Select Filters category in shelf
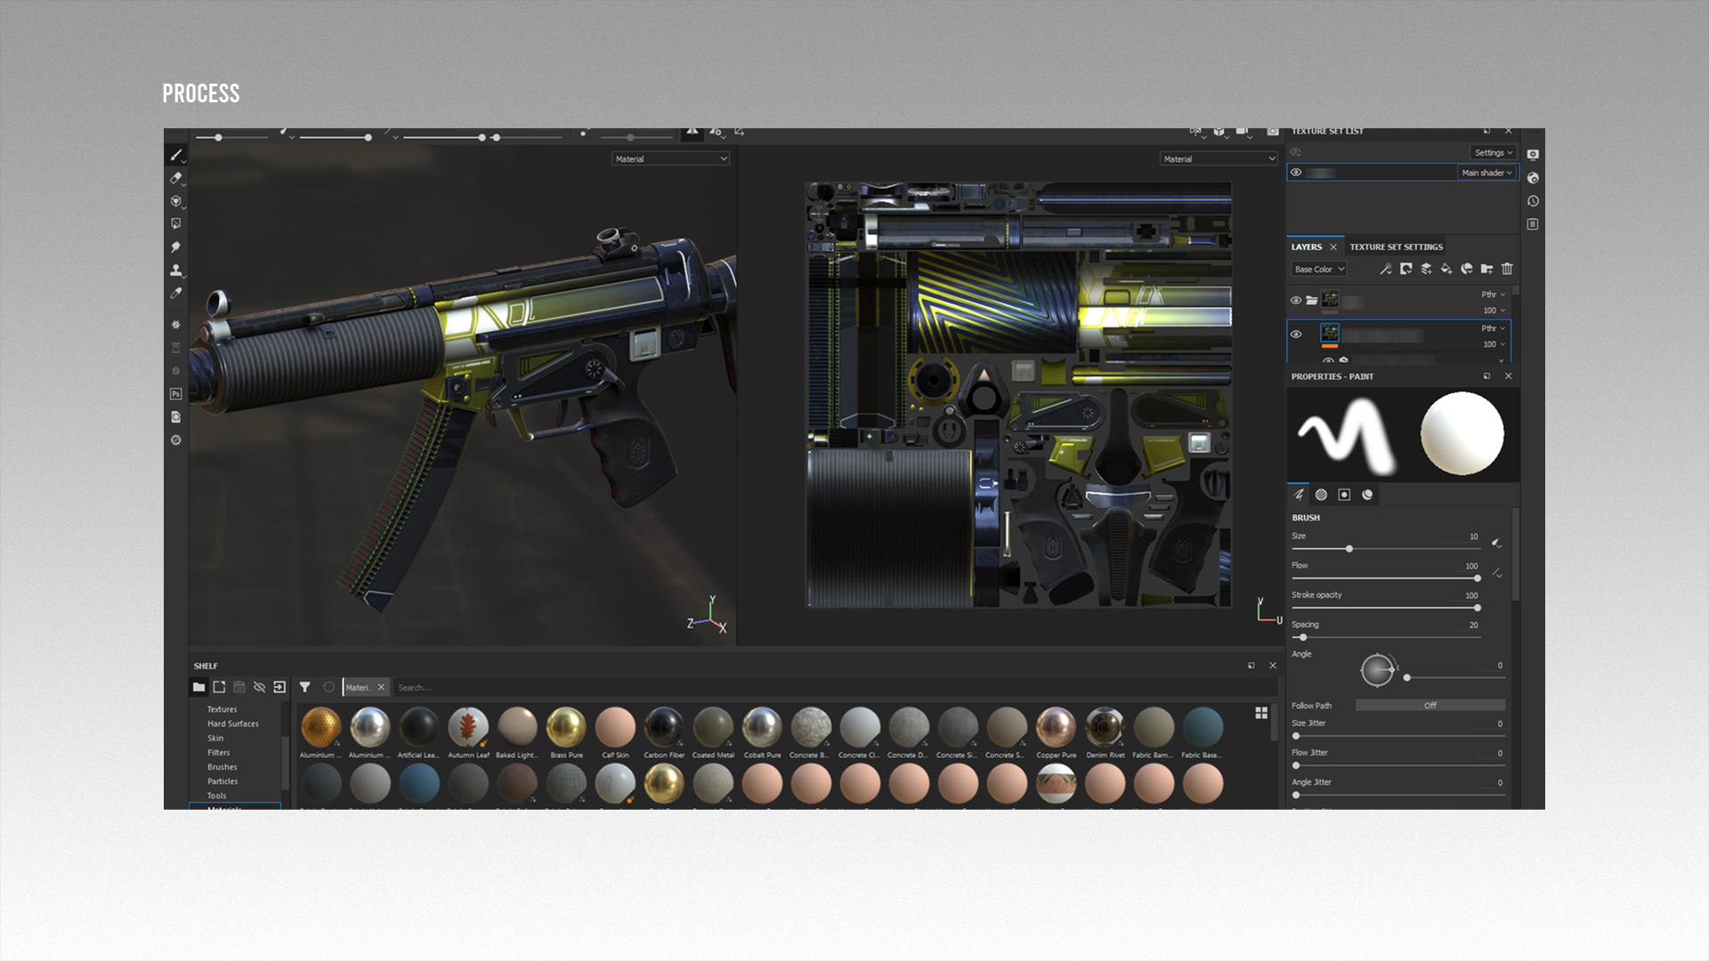 219,752
